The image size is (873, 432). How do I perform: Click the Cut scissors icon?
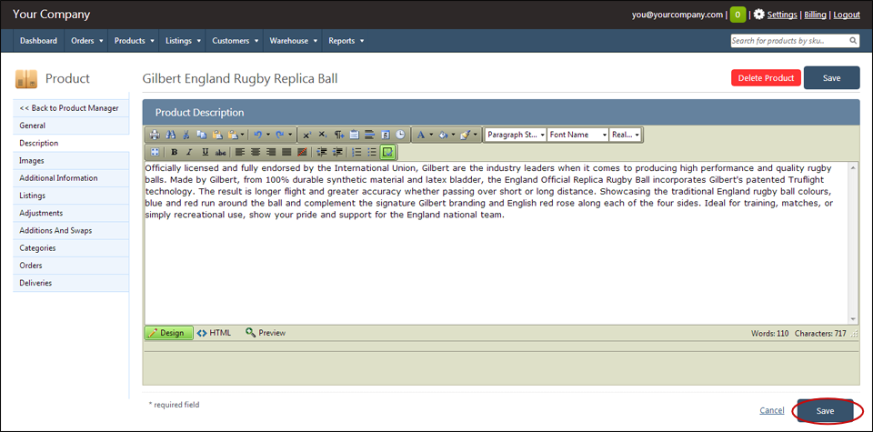(x=186, y=135)
